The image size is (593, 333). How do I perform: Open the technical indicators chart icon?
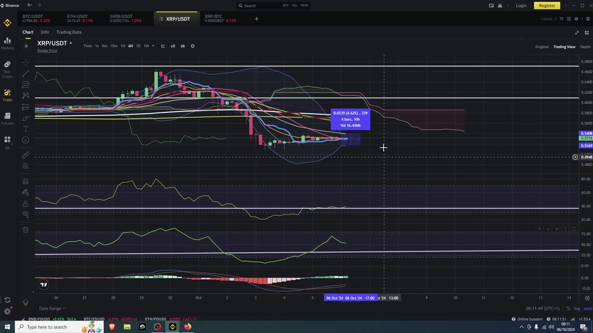click(x=163, y=46)
